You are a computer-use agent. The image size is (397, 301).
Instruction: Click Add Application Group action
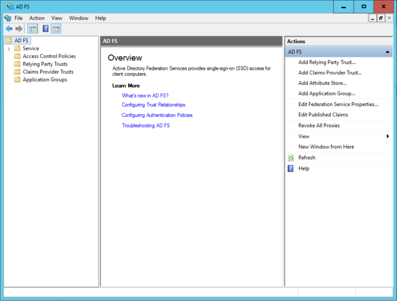coord(327,94)
